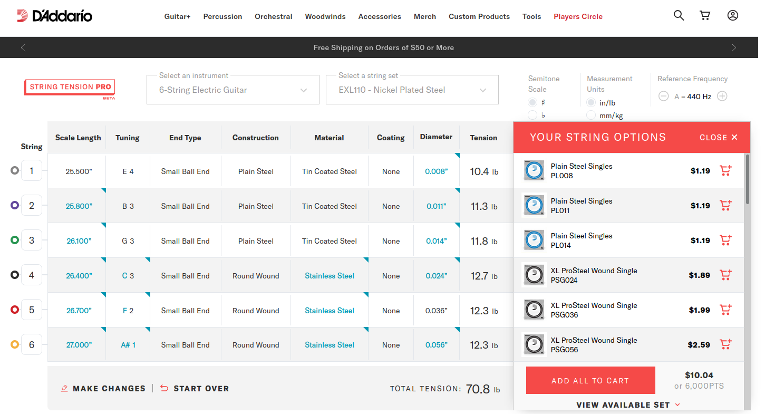
Task: Select string number 1 box
Action: coord(32,170)
